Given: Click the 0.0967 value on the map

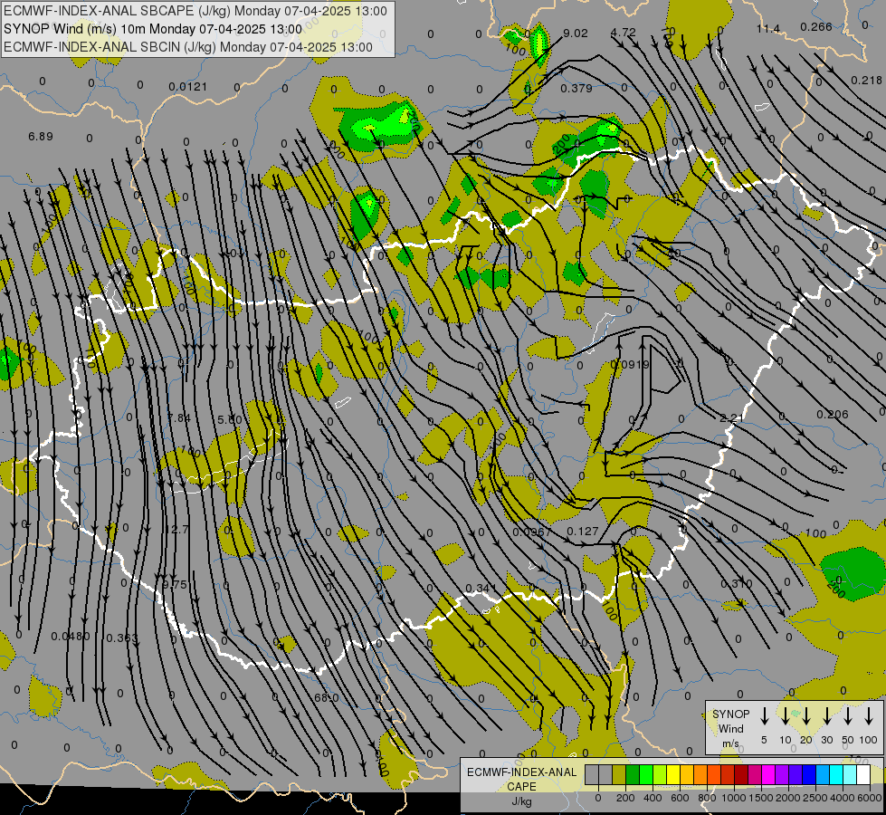Looking at the screenshot, I should click(532, 532).
